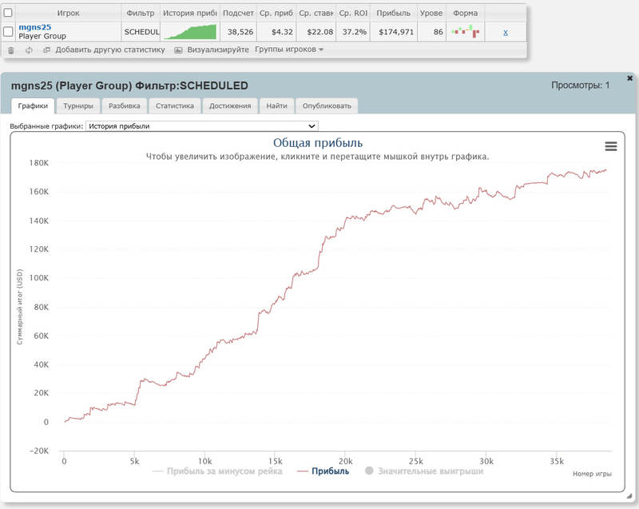Viewport: 639px width, 509px height.
Task: Click the visualize image icon
Action: click(x=179, y=50)
